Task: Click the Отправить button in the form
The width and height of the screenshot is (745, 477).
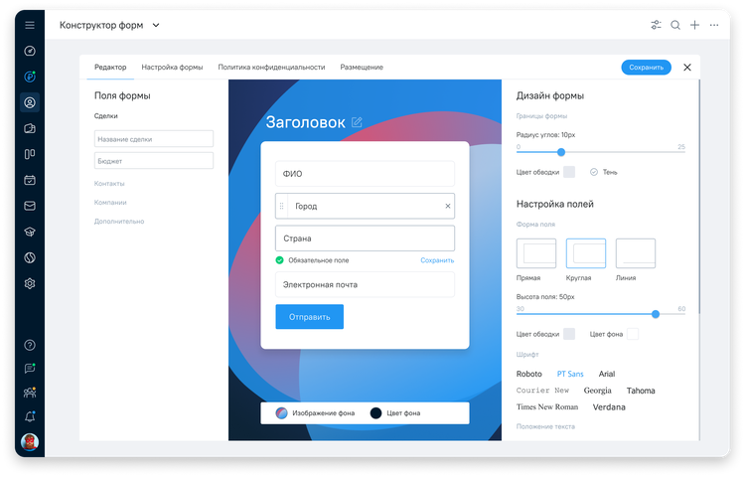Action: pyautogui.click(x=309, y=317)
